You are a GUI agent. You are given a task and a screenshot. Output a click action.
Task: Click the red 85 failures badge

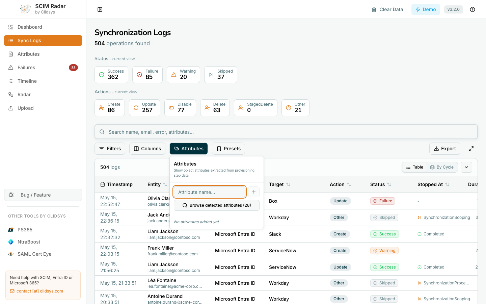click(73, 68)
